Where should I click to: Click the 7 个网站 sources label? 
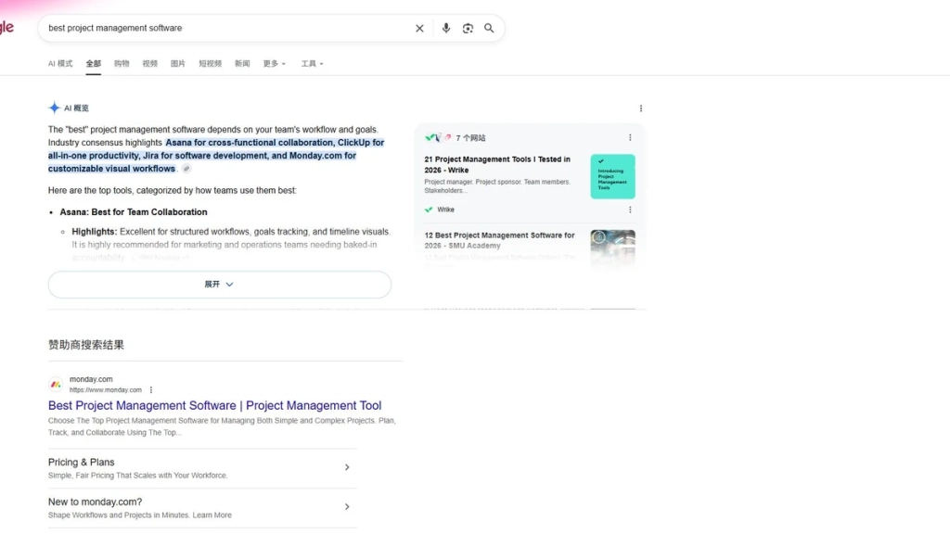pos(470,138)
